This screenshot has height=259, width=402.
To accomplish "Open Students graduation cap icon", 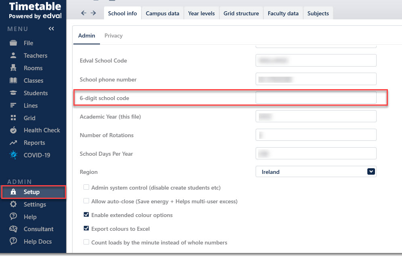I will pyautogui.click(x=13, y=93).
